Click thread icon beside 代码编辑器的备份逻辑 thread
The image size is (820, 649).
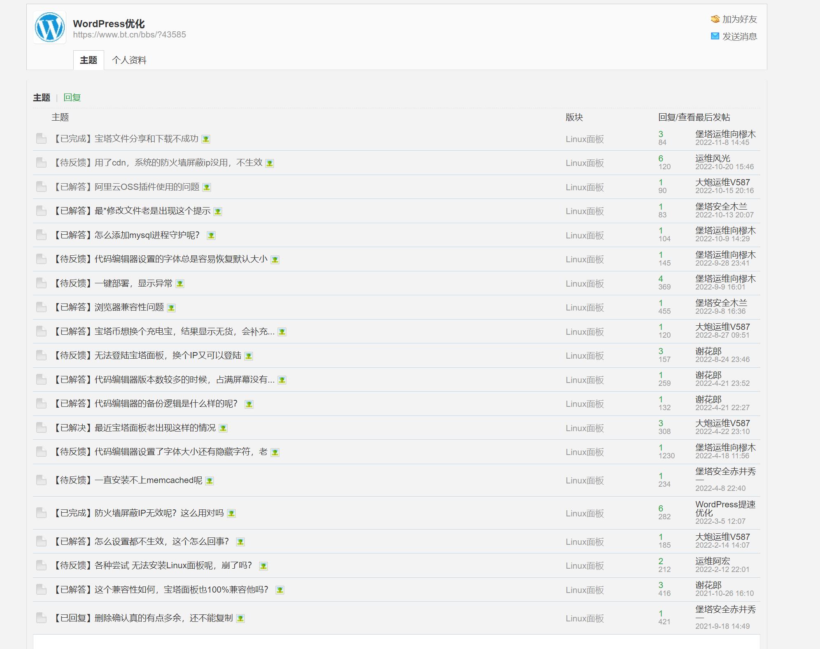[41, 404]
